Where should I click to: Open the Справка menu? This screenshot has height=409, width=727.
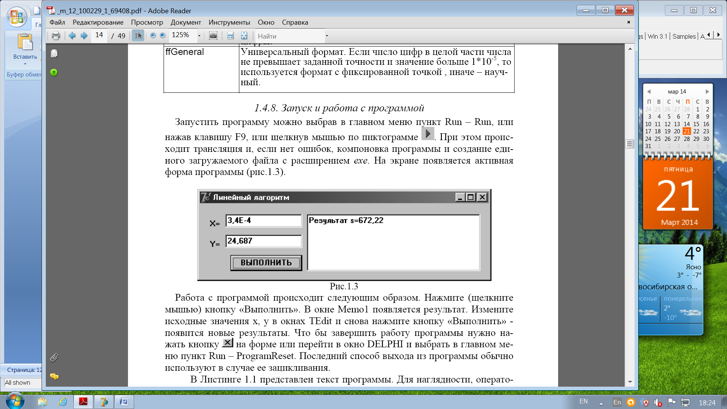(295, 22)
